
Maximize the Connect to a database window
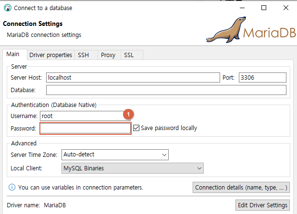[x=264, y=8]
